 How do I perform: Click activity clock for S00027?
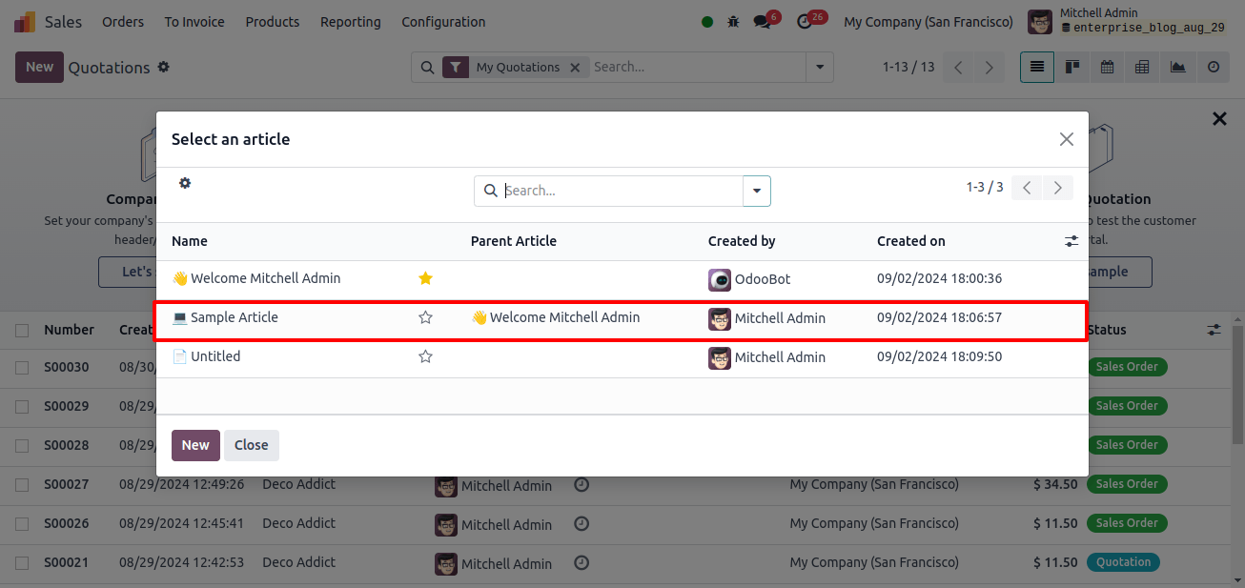(x=582, y=485)
